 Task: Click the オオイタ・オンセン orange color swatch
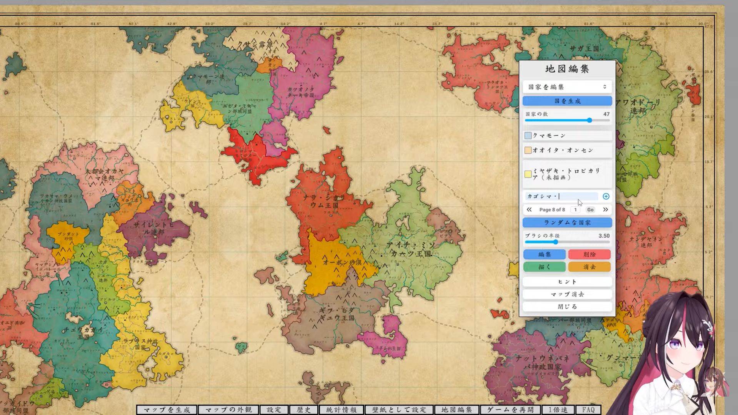tap(528, 150)
